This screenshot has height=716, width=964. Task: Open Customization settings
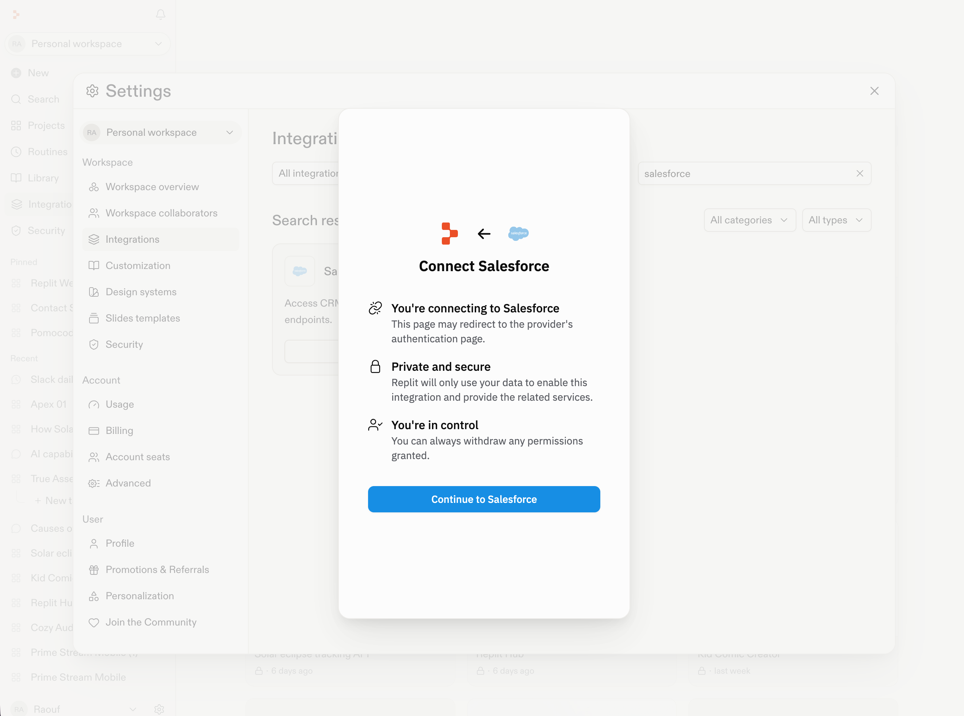(x=160, y=266)
